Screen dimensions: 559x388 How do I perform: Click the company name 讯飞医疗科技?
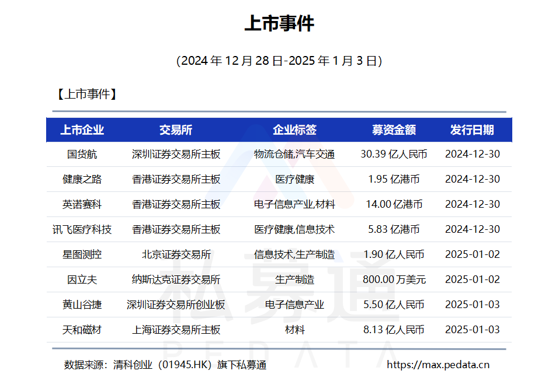[82, 230]
